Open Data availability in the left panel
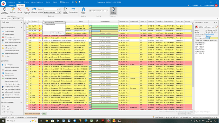Image resolution: width=219 pixels, height=123 pixels. click(x=9, y=37)
